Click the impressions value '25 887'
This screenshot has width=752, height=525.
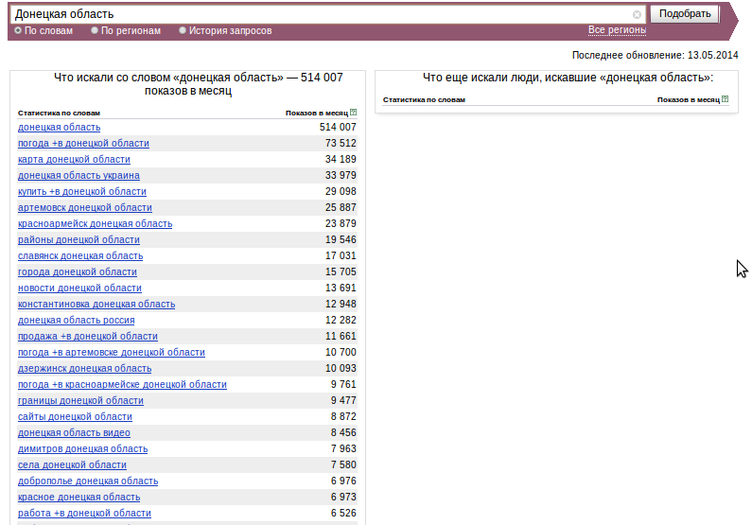[341, 207]
